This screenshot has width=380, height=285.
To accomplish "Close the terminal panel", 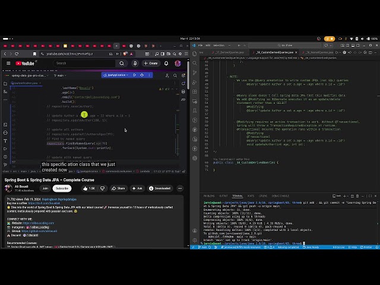I will [x=375, y=196].
